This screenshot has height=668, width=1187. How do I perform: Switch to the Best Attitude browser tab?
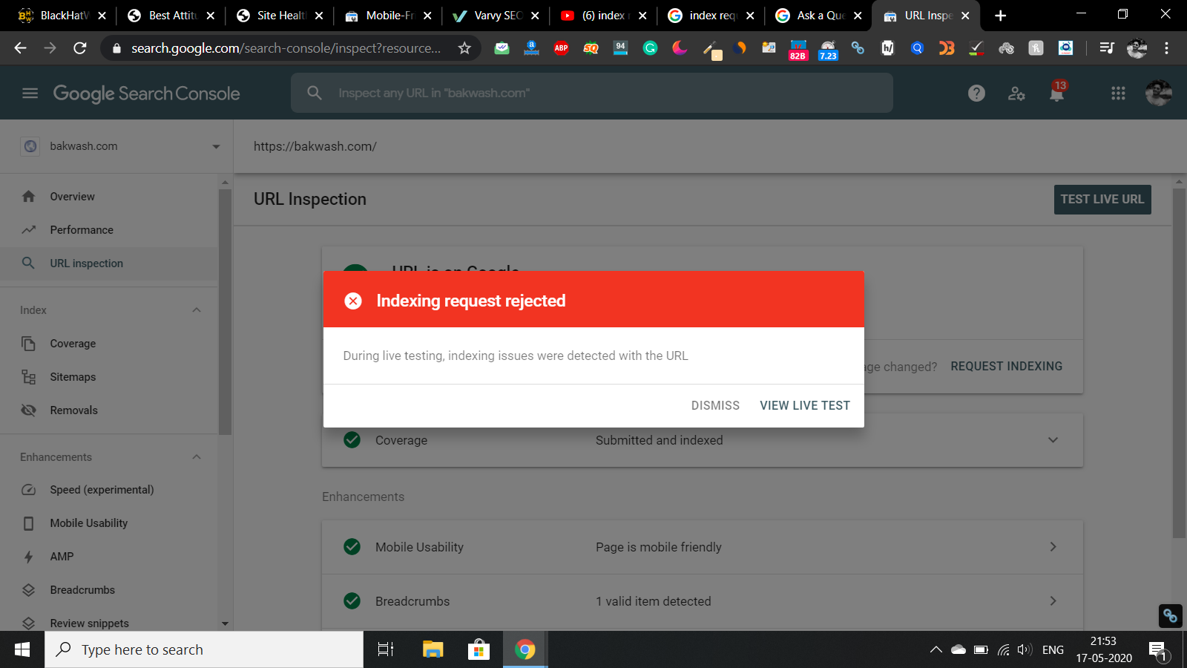coord(171,16)
